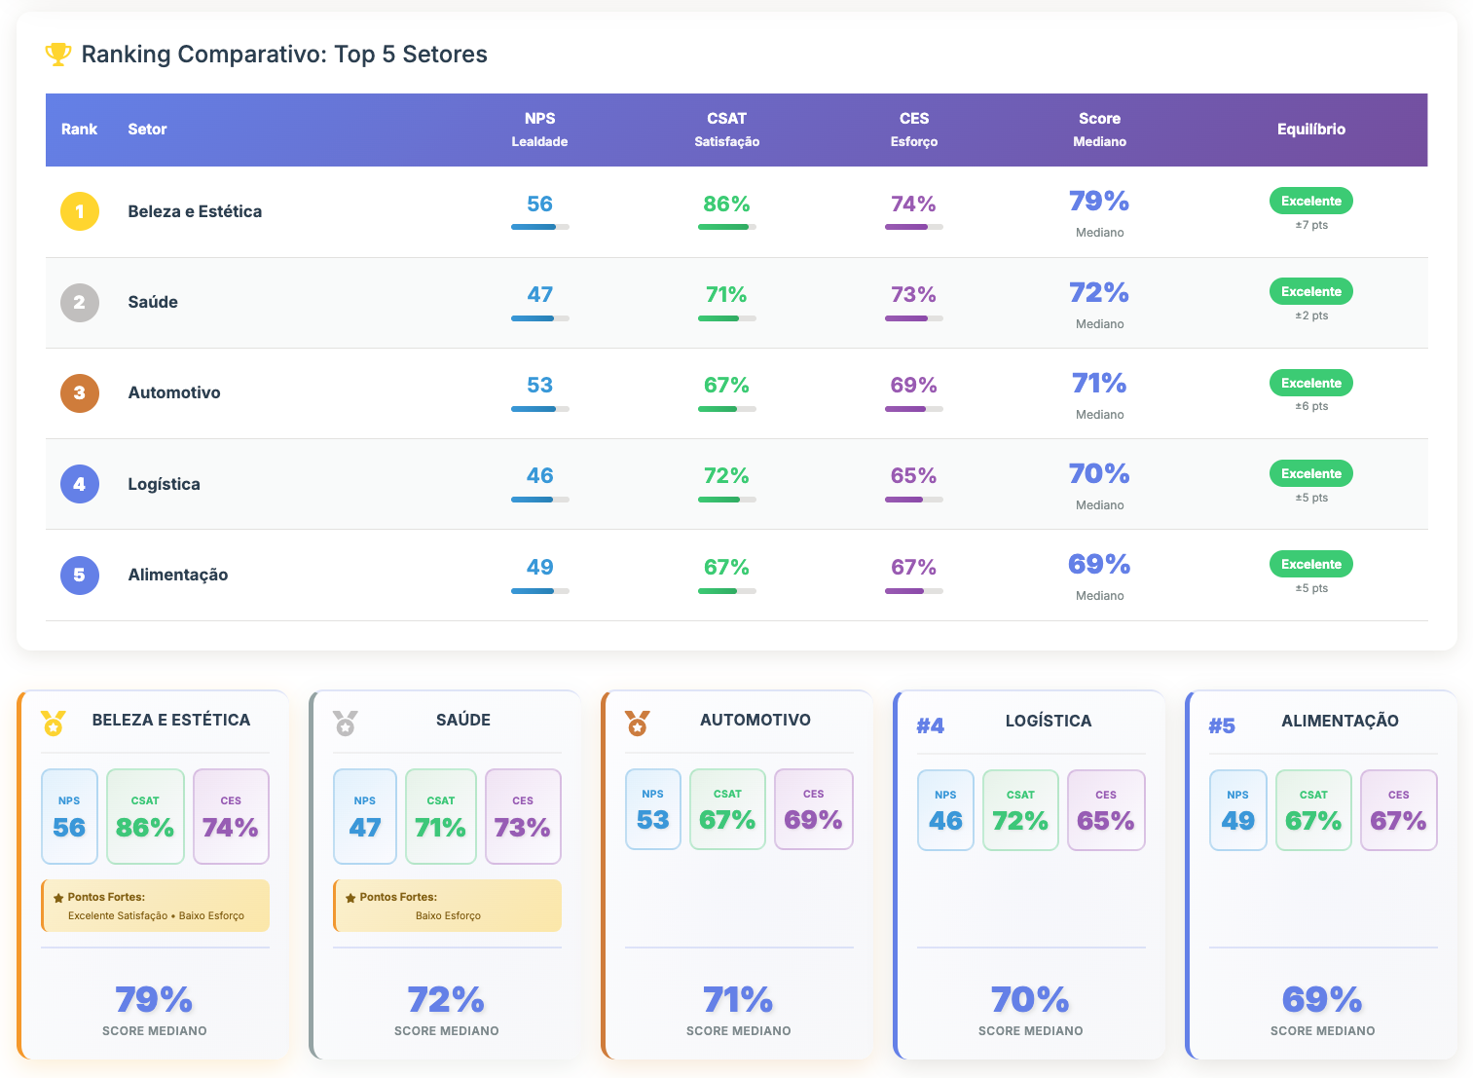Click the Excelente badge in the Saúde row
This screenshot has height=1078, width=1473.
(x=1310, y=291)
